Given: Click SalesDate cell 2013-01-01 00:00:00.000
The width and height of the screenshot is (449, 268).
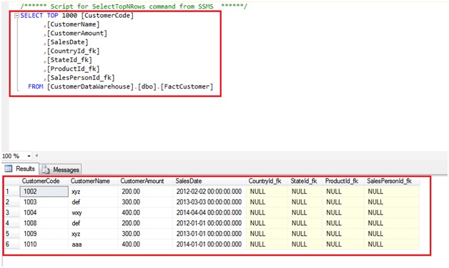Looking at the screenshot, I should tap(209, 234).
